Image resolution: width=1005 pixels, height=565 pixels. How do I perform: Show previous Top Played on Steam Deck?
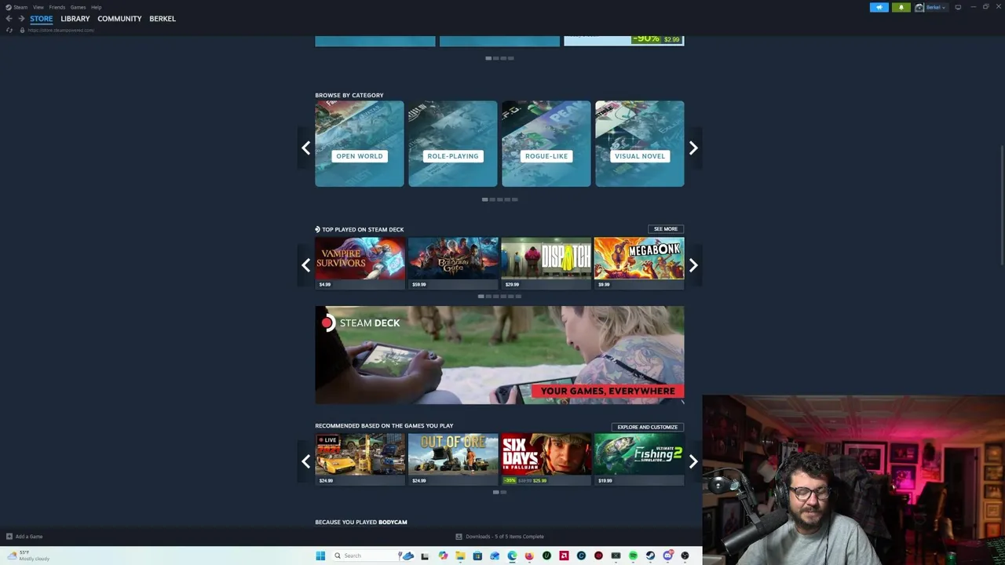point(305,265)
